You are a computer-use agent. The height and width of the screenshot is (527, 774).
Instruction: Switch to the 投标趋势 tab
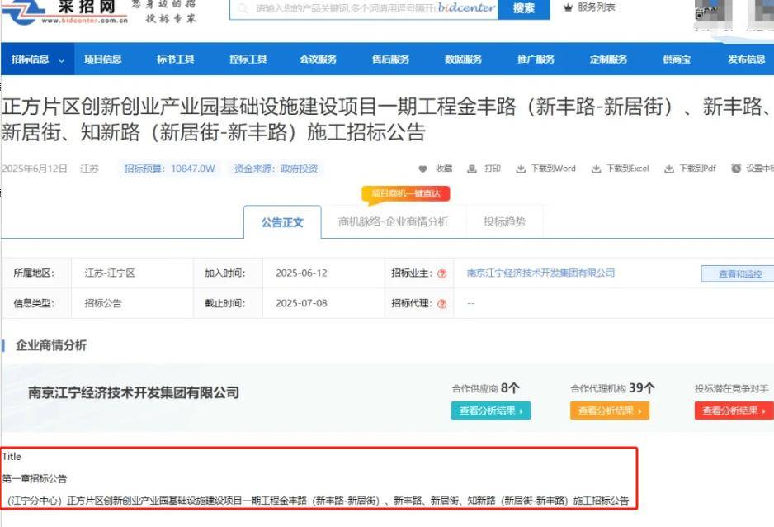pyautogui.click(x=504, y=221)
